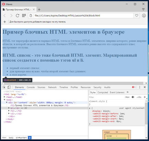This screenshot has height=141, width=149.
Task: Open the Profiles tab
Action: [74, 87]
